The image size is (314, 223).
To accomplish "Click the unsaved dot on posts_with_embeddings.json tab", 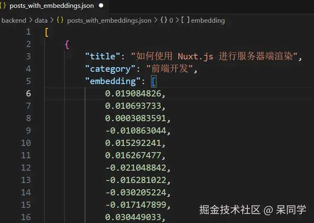I will (101, 6).
